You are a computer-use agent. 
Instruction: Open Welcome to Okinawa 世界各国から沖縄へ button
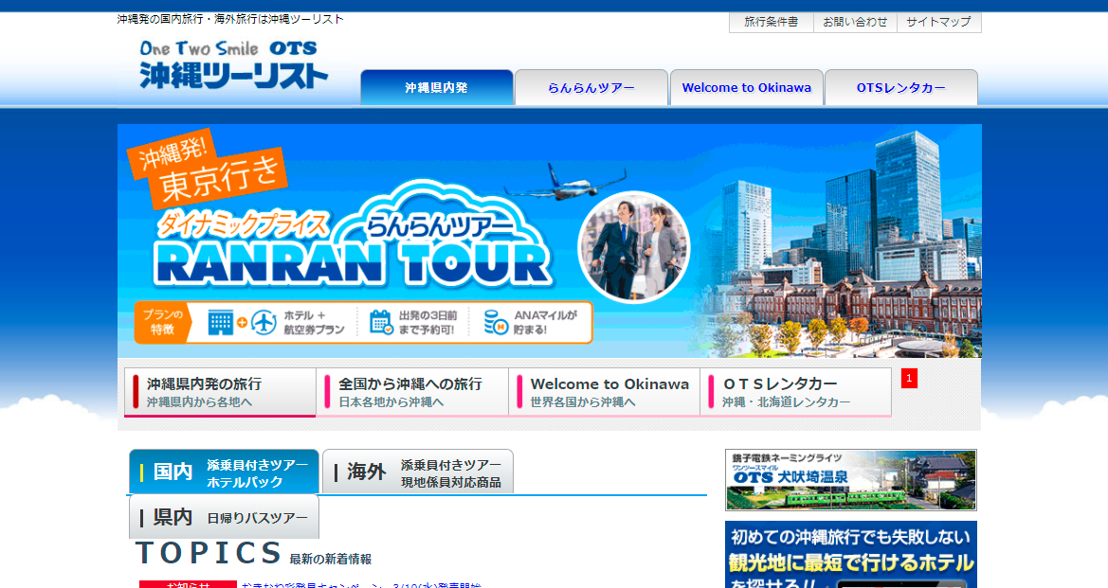[604, 392]
